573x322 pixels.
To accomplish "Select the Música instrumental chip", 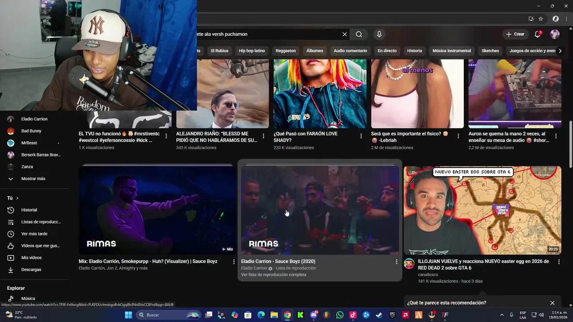I will pos(452,51).
